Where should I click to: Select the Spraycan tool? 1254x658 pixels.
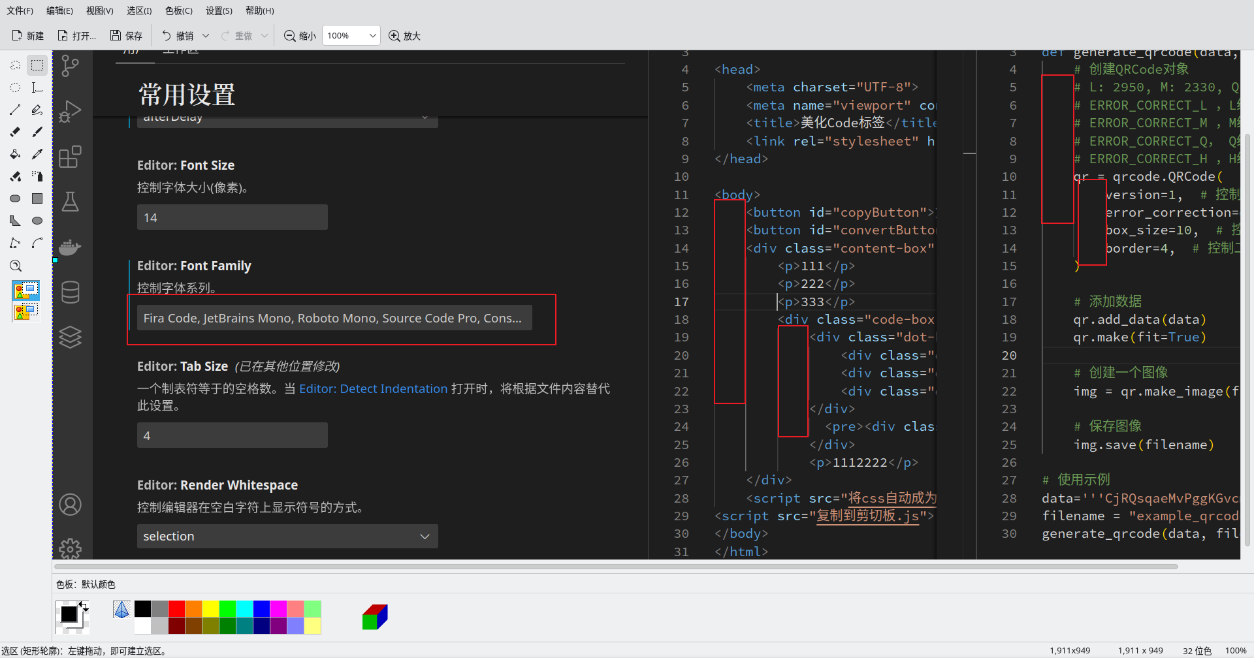(37, 176)
